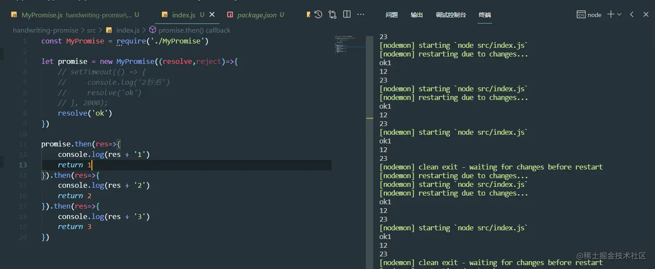
Task: Switch to the 输出 panel tab
Action: coord(417,15)
